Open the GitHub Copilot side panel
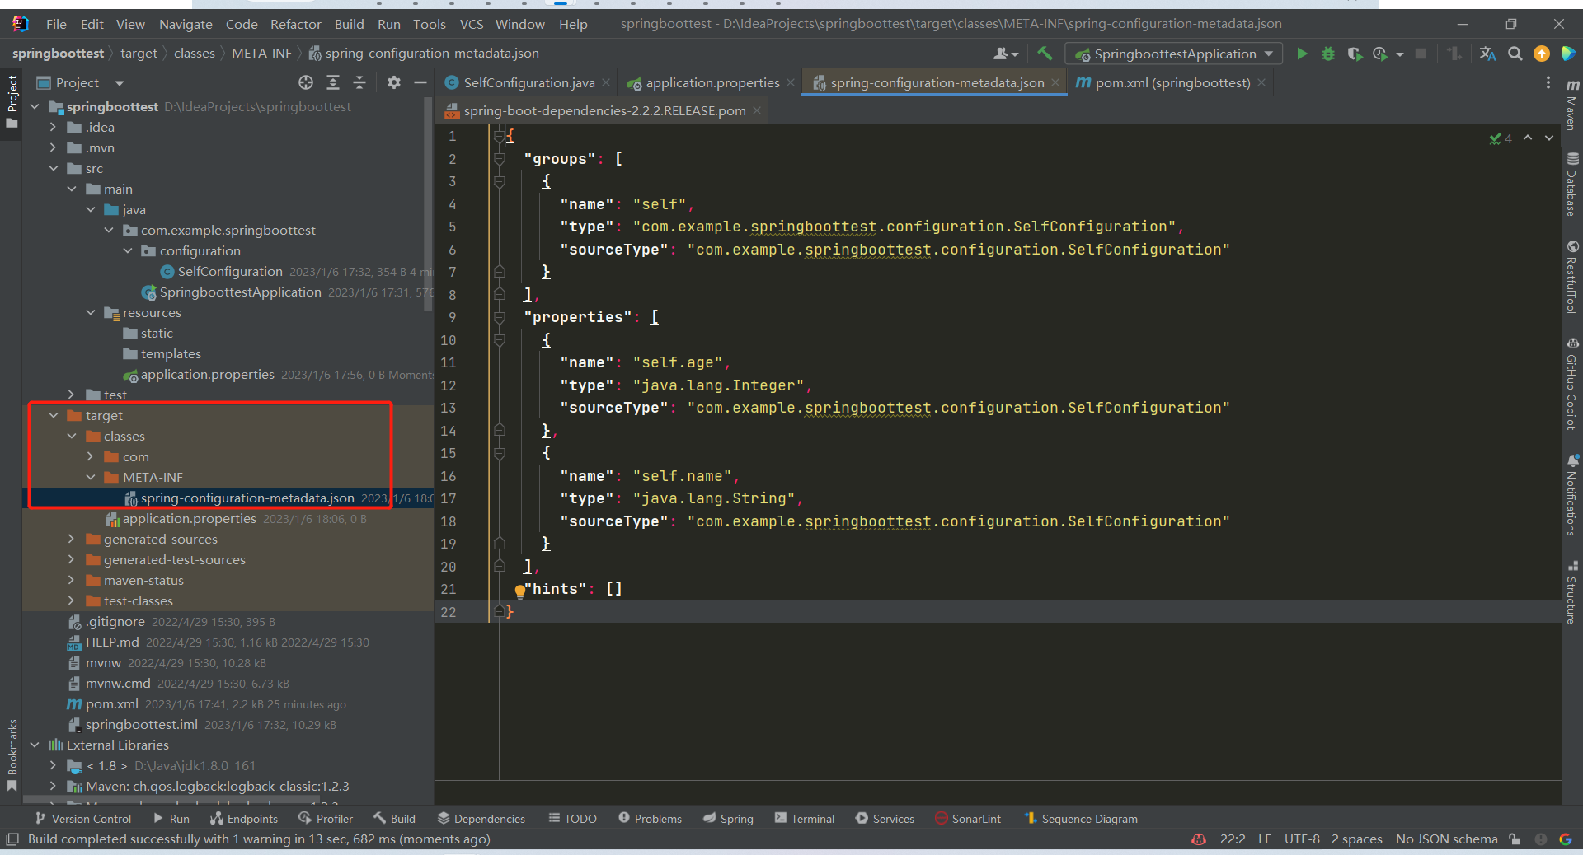Viewport: 1583px width, 855px height. 1572,384
